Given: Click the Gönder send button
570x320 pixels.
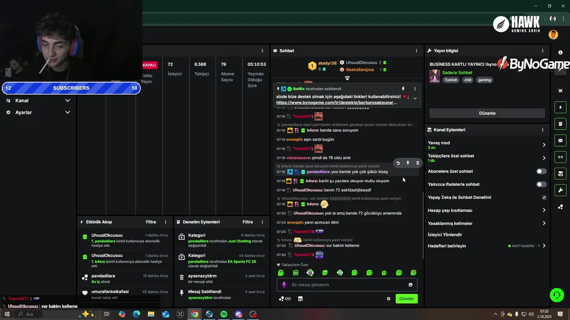Looking at the screenshot, I should pyautogui.click(x=407, y=299).
